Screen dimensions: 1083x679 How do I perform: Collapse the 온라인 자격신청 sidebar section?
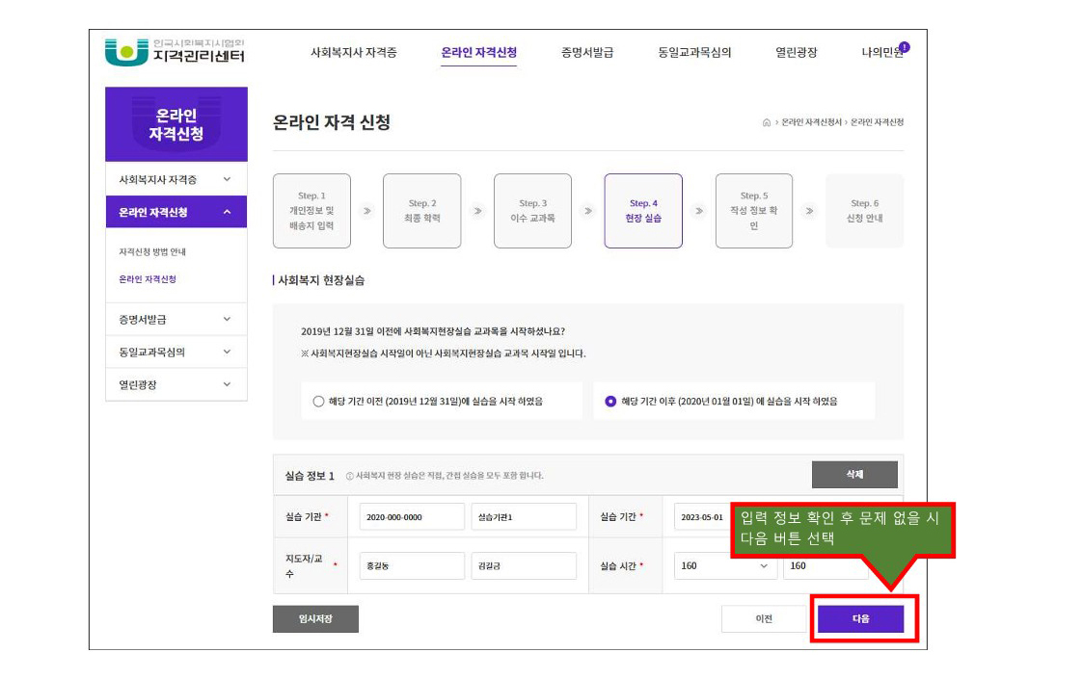[x=176, y=213]
